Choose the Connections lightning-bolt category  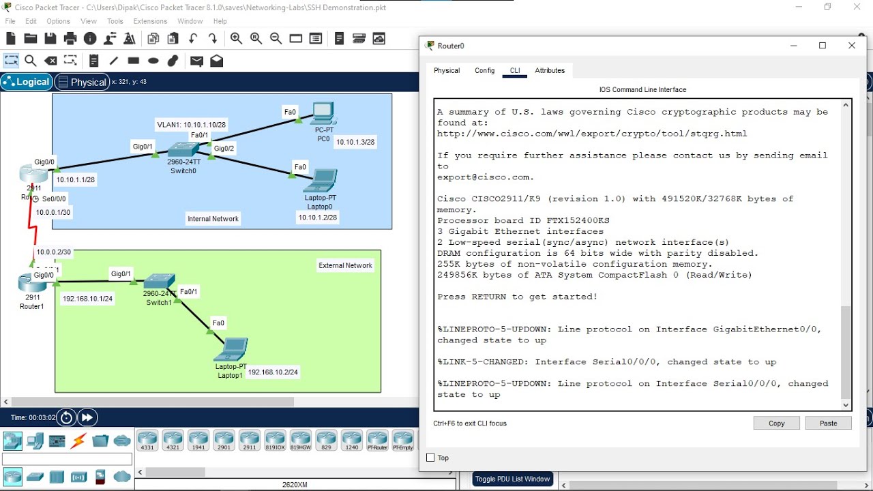(x=78, y=441)
